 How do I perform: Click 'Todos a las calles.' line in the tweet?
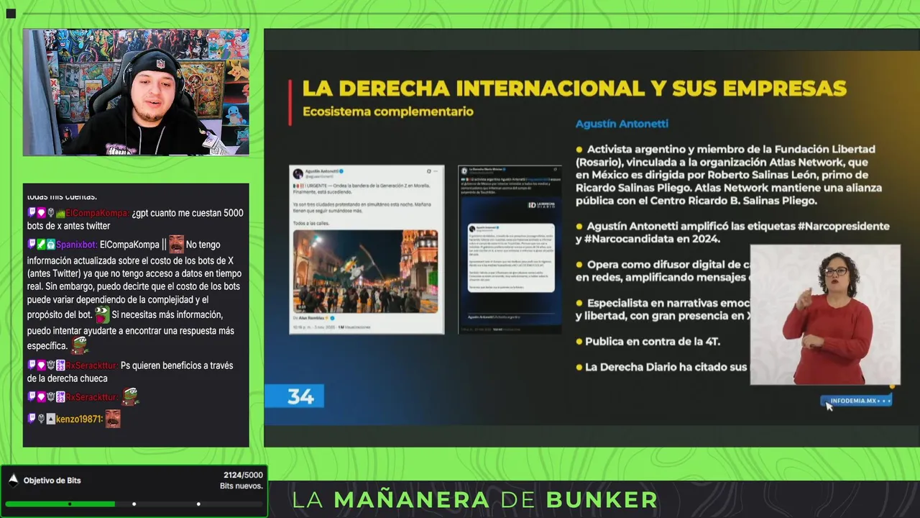point(311,224)
